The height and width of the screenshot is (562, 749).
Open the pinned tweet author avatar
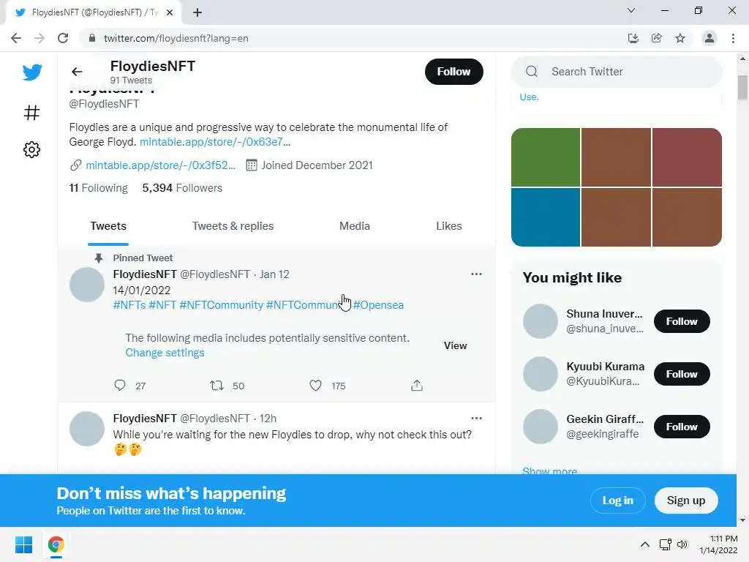87,285
